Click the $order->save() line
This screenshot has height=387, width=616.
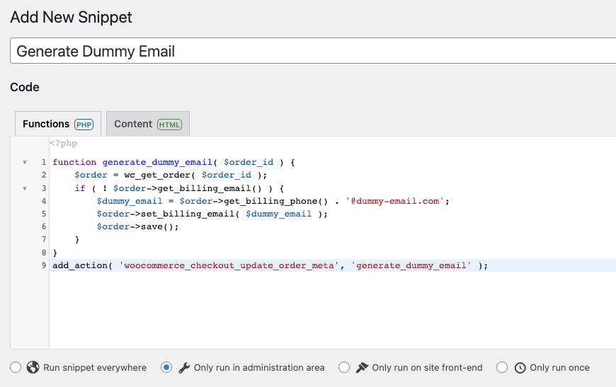138,226
